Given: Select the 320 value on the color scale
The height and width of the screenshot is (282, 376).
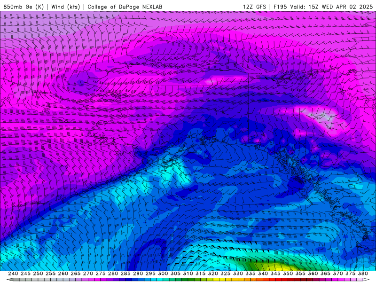Looking at the screenshot, I should 213,274.
